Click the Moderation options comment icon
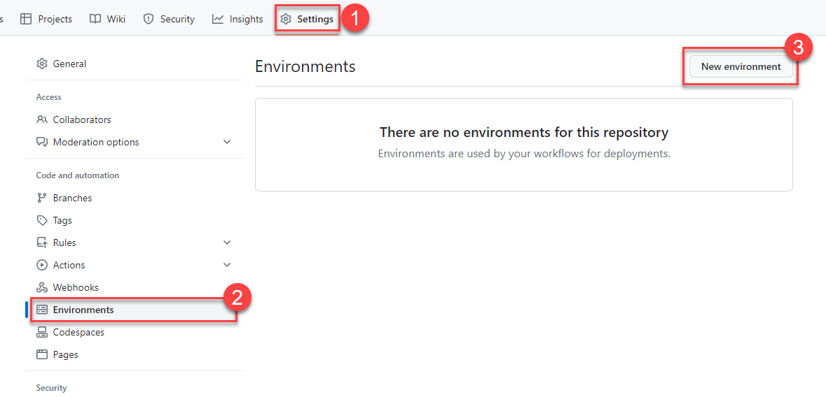 pos(42,142)
